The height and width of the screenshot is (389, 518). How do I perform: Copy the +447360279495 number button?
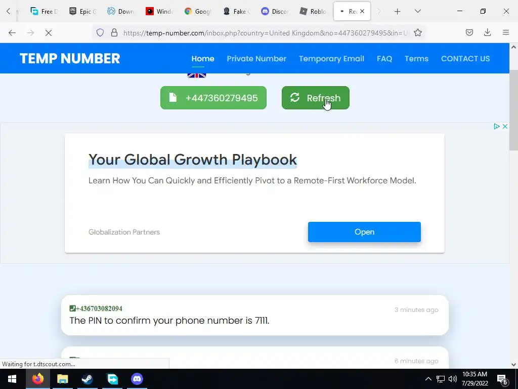(x=213, y=98)
